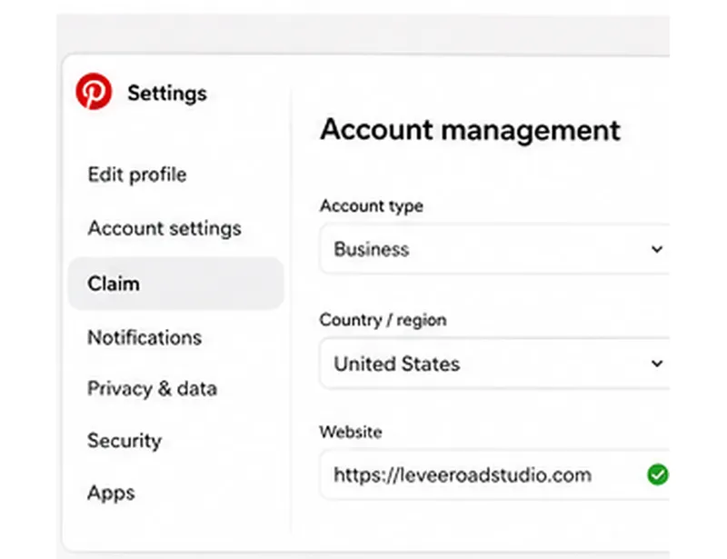Click the Account type label
Viewport: 727px width, 559px height.
372,206
